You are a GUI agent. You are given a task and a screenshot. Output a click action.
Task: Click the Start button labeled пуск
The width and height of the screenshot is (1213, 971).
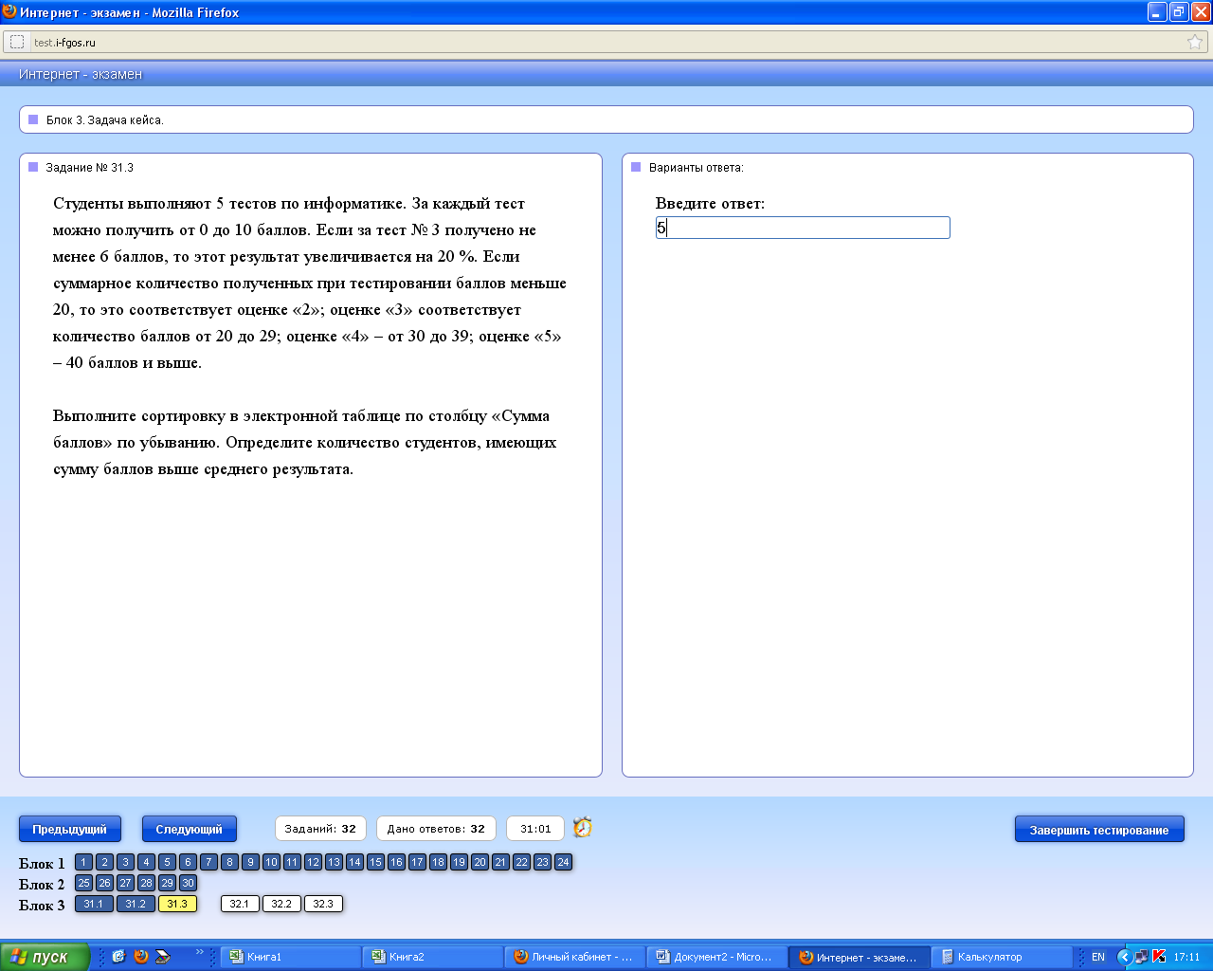tap(45, 957)
